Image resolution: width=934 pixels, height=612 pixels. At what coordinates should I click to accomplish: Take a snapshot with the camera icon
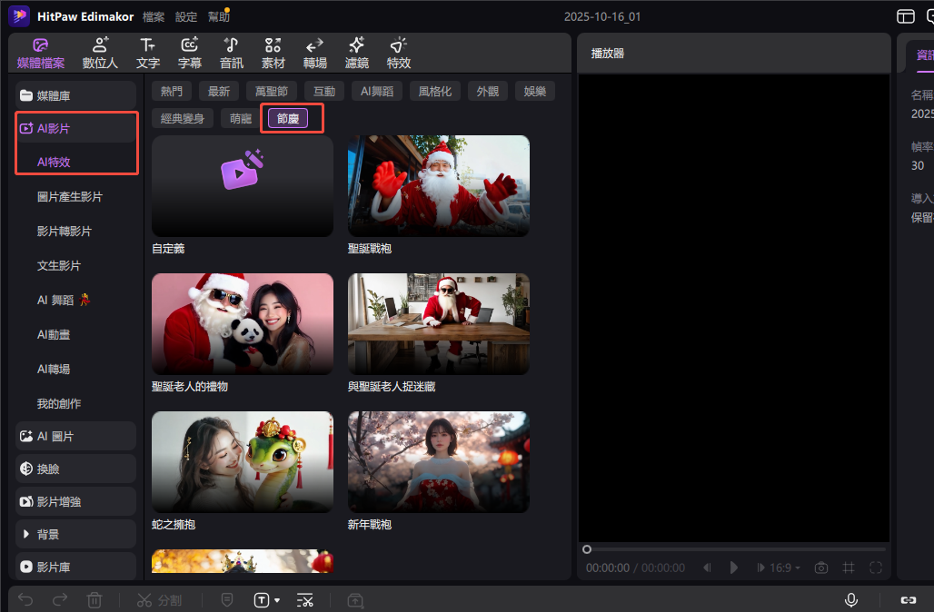click(x=821, y=568)
